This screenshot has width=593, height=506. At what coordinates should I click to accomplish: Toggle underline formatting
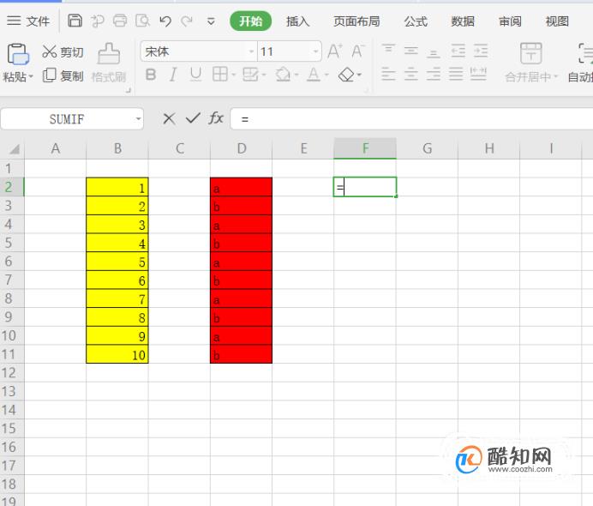point(195,75)
